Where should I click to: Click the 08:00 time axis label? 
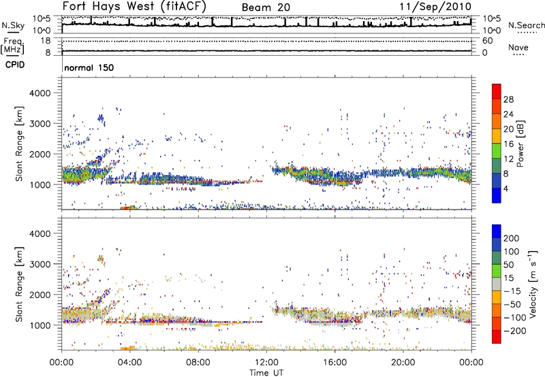click(x=198, y=363)
